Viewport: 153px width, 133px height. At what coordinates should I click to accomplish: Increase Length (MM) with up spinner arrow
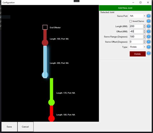(x=144, y=25)
